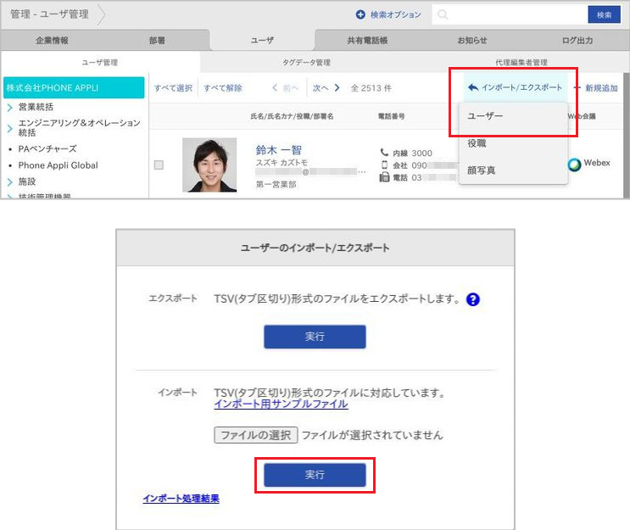The image size is (630, 530).
Task: Select PAベンチャーズ in the department tree
Action: point(47,149)
